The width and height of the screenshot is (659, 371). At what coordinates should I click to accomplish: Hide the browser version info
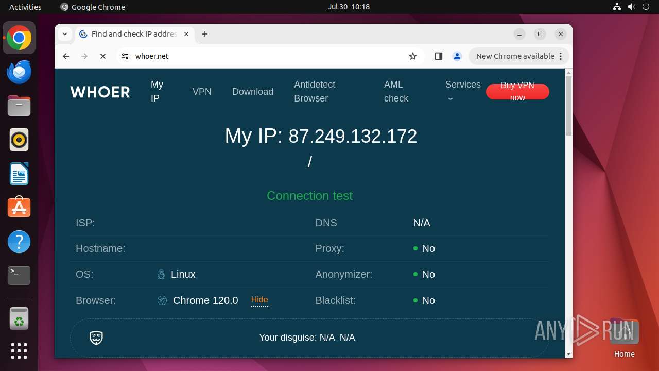point(259,300)
